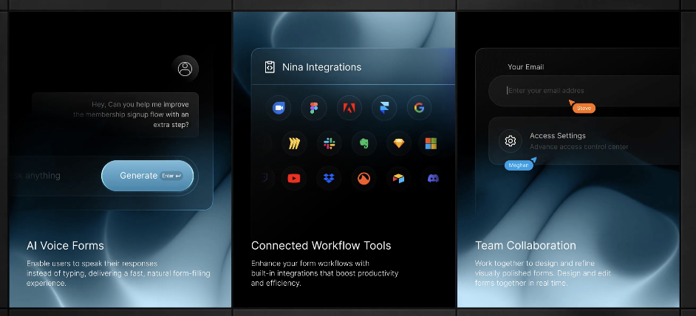Image resolution: width=696 pixels, height=316 pixels.
Task: Choose the Framer integration icon
Action: (x=384, y=108)
